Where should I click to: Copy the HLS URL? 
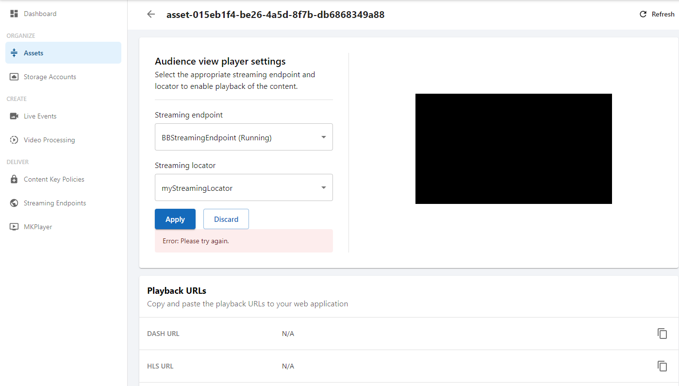662,366
